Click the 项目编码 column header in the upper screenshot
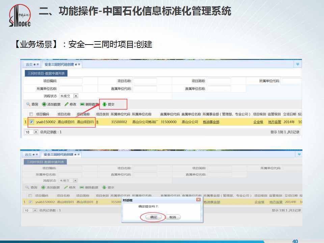324x243 pixels. 43,114
